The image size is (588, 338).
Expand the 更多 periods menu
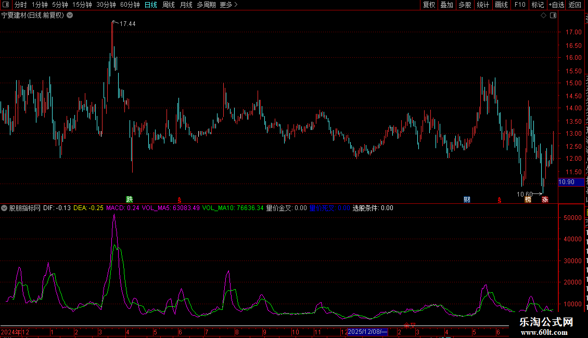(x=228, y=5)
